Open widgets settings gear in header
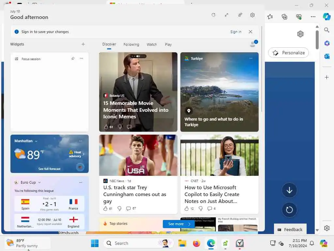Viewport: 334px width, 251px height. click(252, 15)
